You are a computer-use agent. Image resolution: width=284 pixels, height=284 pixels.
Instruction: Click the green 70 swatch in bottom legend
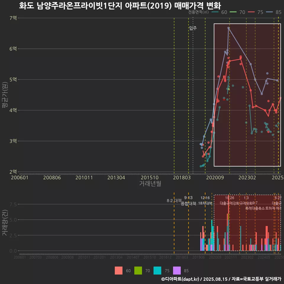[x=138, y=271]
